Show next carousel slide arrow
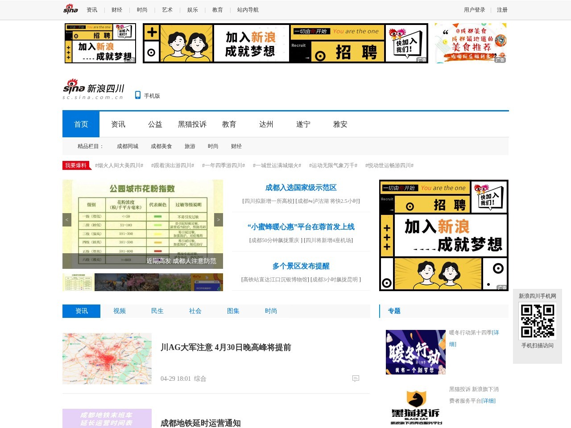 (x=219, y=220)
